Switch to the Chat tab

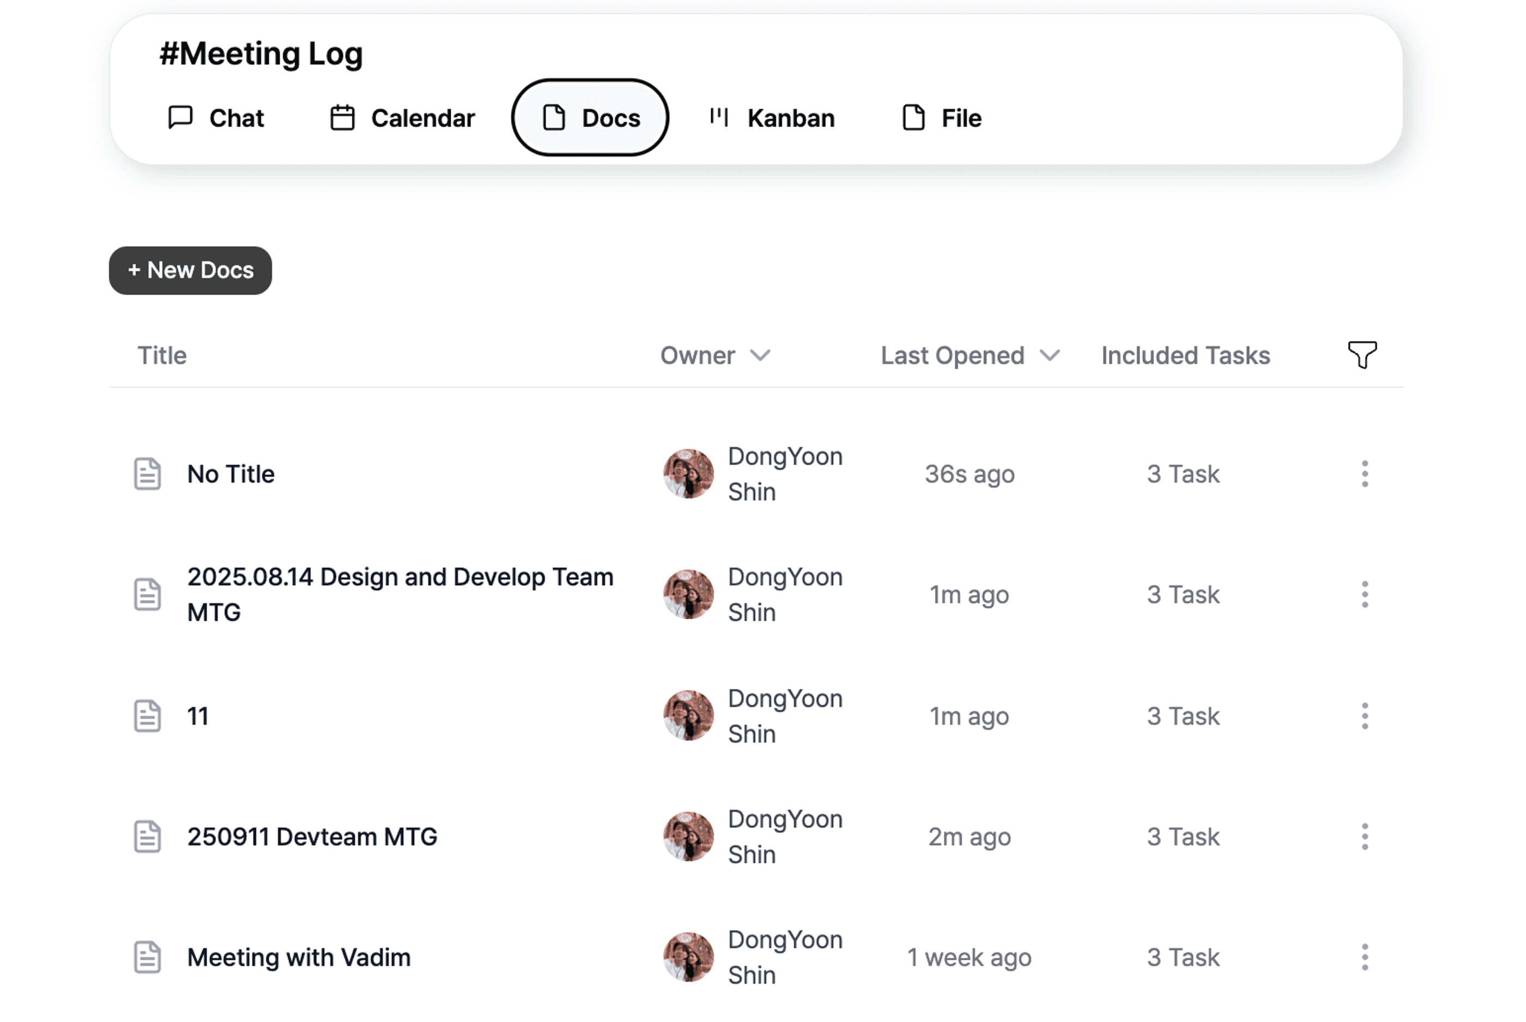(216, 118)
